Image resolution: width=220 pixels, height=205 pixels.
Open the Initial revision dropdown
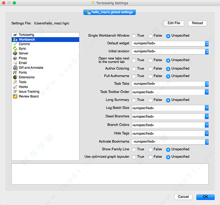(170, 52)
